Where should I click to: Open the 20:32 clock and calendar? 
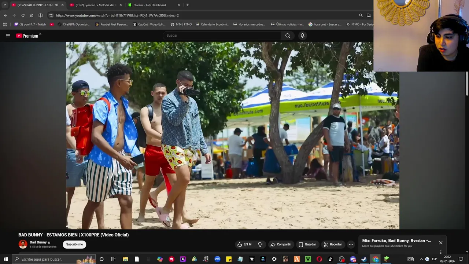[447, 259]
